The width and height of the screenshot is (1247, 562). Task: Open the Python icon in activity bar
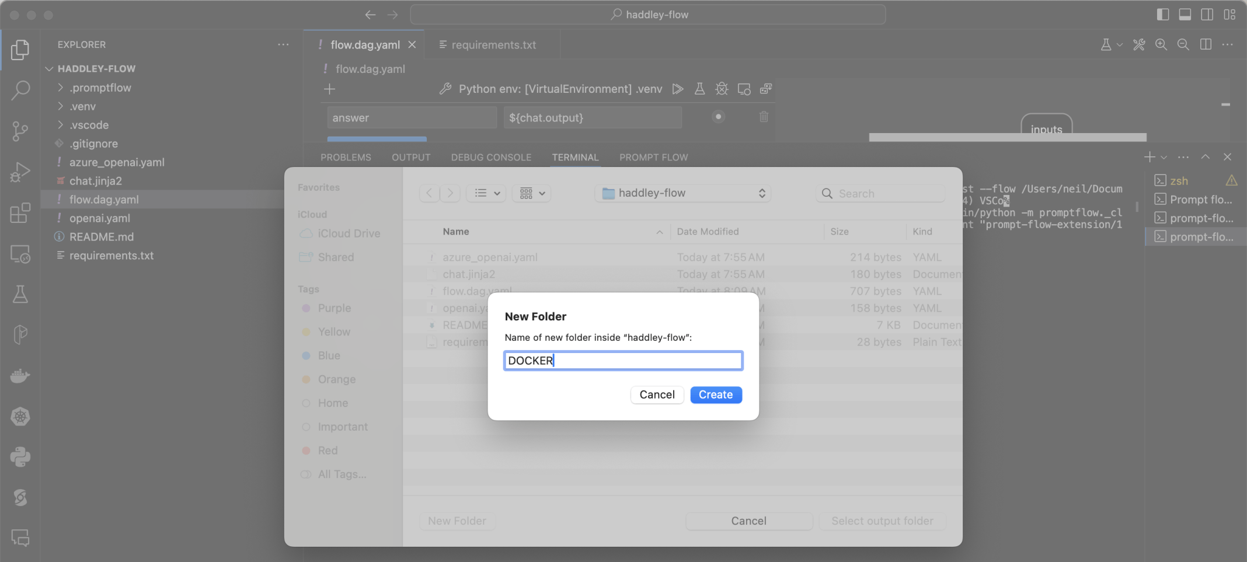(20, 457)
